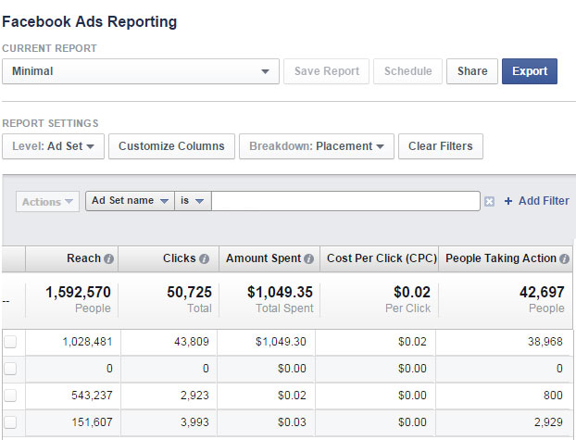Viewport: 576px width, 440px height.
Task: Tick the checkbox for the zero reach row
Action: point(10,369)
